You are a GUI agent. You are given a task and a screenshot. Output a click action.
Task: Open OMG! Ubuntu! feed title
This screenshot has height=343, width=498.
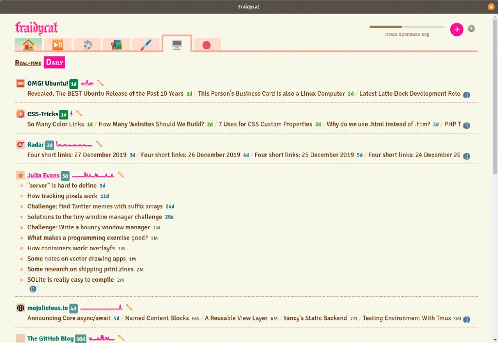click(48, 84)
